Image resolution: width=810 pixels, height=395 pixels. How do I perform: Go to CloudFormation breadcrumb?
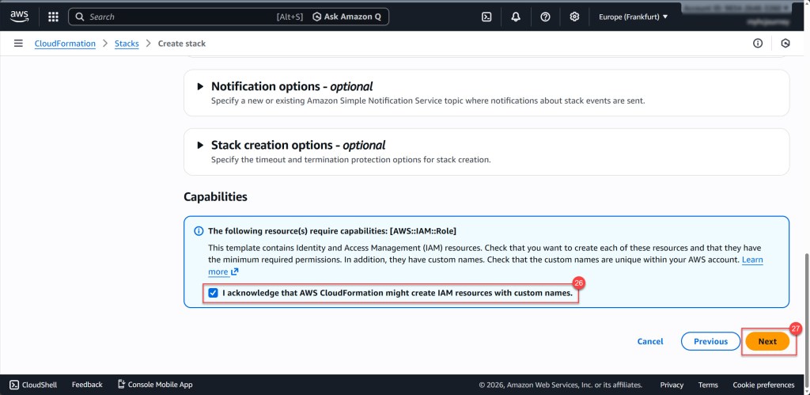click(65, 44)
